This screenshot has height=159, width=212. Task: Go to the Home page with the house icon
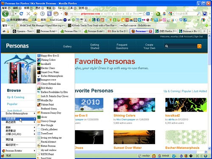point(35,14)
